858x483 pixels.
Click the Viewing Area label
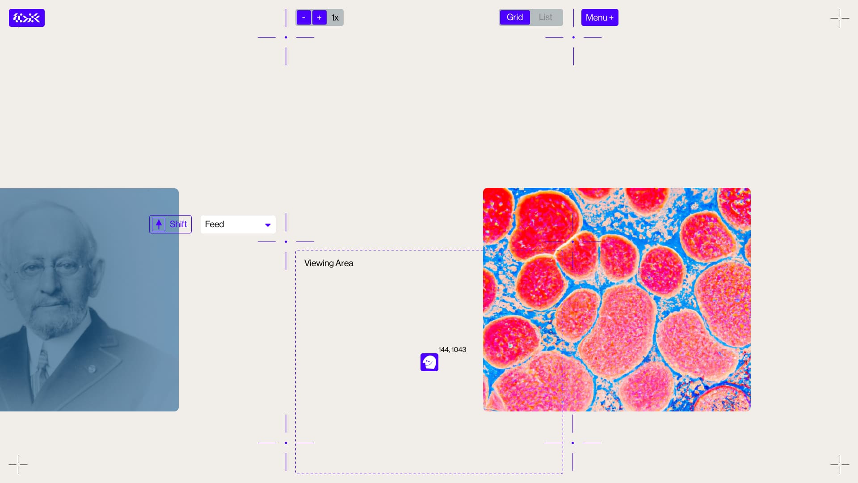coord(328,263)
